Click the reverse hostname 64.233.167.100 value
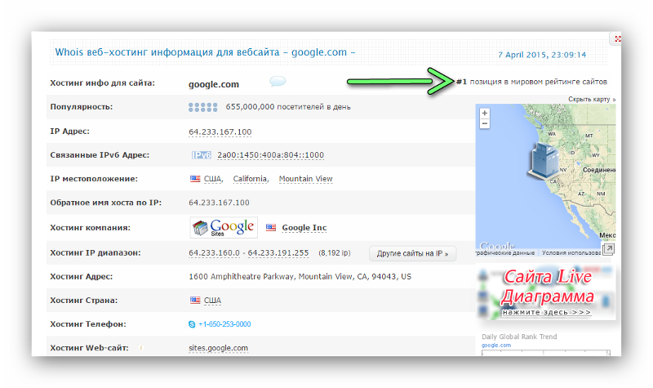Screen dimensions: 653x388 pyautogui.click(x=219, y=203)
